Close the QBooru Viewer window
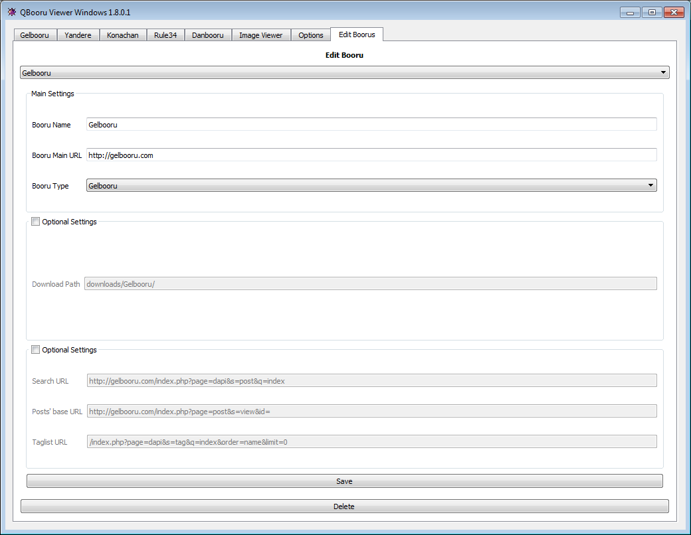 pos(674,13)
